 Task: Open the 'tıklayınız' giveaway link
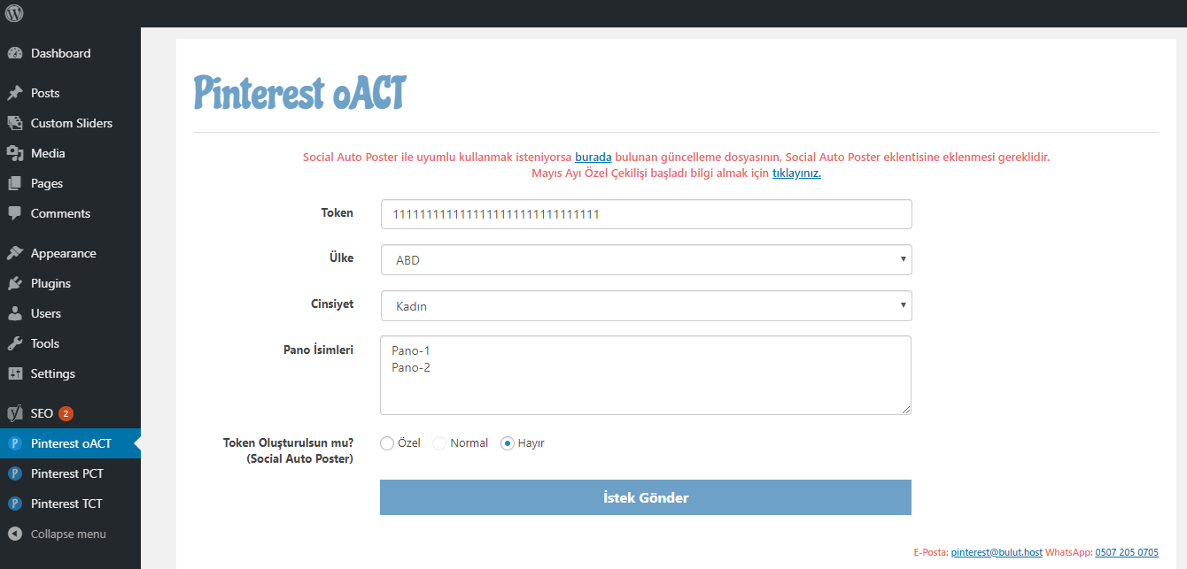point(796,173)
